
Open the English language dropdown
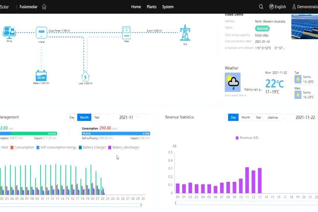point(277,7)
